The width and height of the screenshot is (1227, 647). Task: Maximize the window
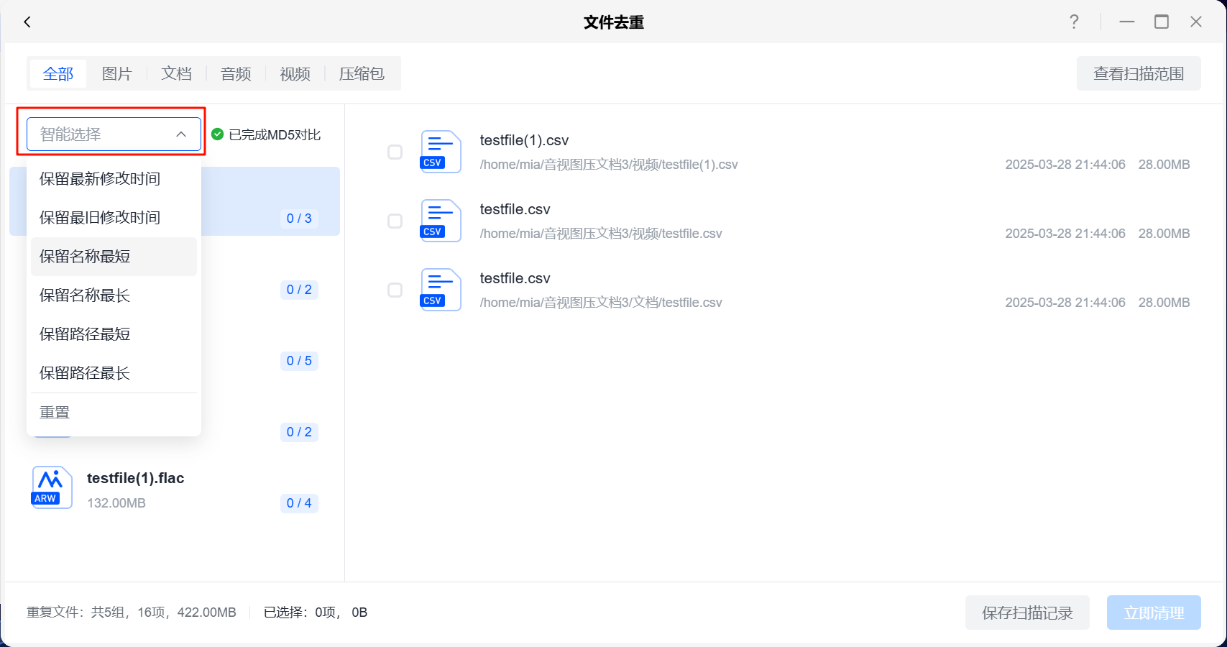pos(1162,22)
